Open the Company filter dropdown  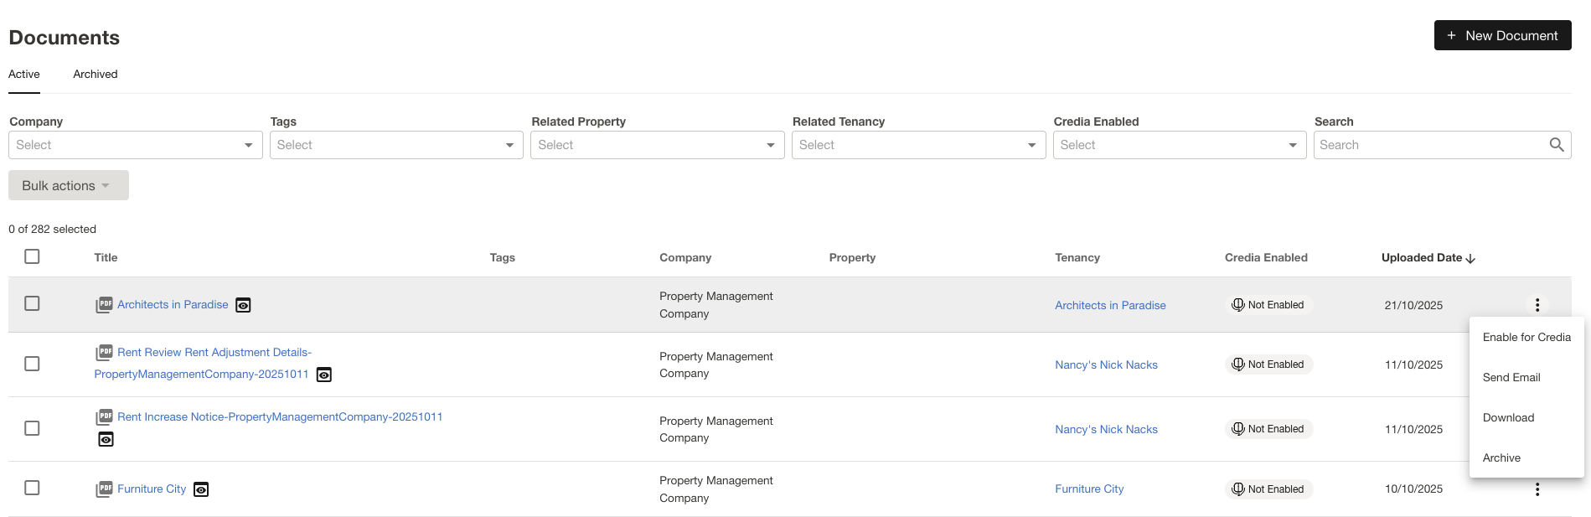coord(135,145)
